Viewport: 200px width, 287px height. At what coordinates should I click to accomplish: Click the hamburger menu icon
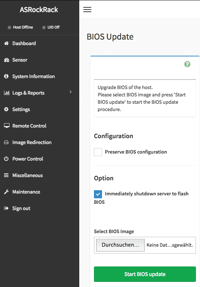pyautogui.click(x=87, y=10)
